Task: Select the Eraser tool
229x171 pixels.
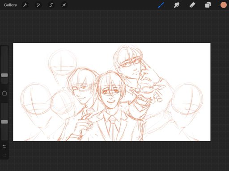Action: click(192, 5)
